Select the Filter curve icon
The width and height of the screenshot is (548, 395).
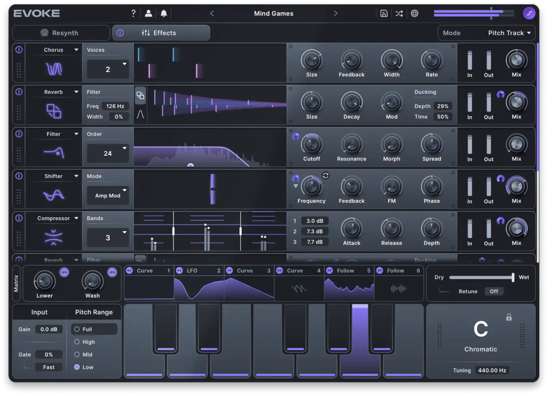(x=54, y=152)
